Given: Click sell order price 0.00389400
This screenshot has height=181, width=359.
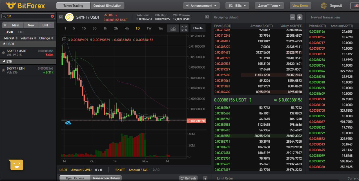Looking at the screenshot, I should [222, 92].
